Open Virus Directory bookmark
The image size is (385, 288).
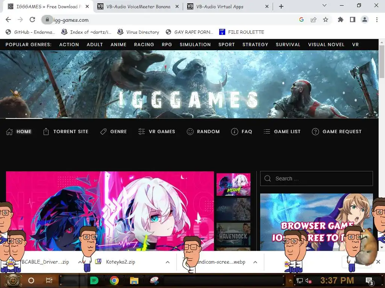coord(138,32)
